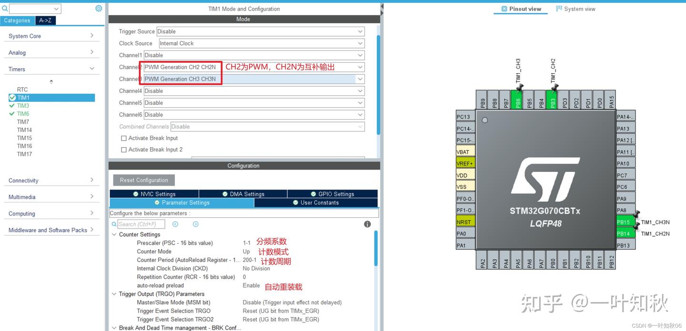Click the left arrow beside parameter search field
Screen dimensions: 686x331
[175, 224]
